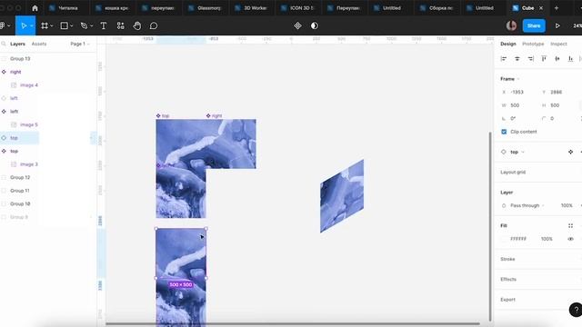Viewport: 582px width, 327px height.
Task: Select the Rectangle shape tool
Action: click(65, 25)
